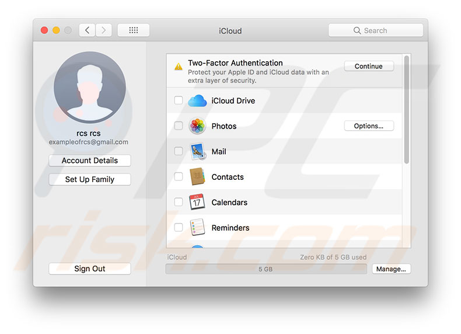Open Manage storage button
This screenshot has width=461, height=334.
[x=391, y=269]
